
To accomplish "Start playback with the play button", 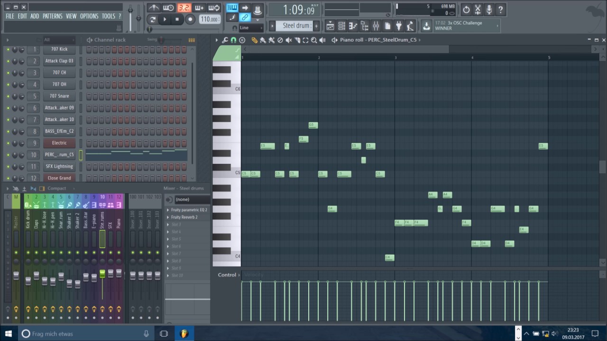I will 165,19.
